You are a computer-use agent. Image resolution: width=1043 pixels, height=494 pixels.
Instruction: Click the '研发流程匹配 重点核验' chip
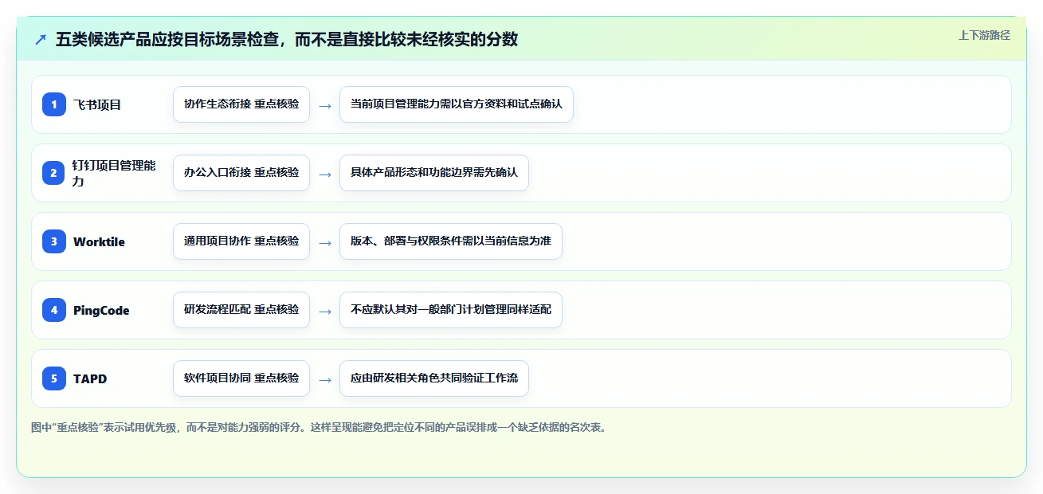(241, 310)
